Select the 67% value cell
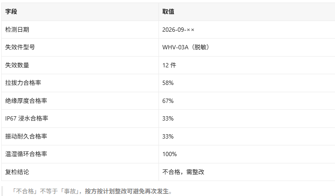The image size is (335, 196). (247, 101)
